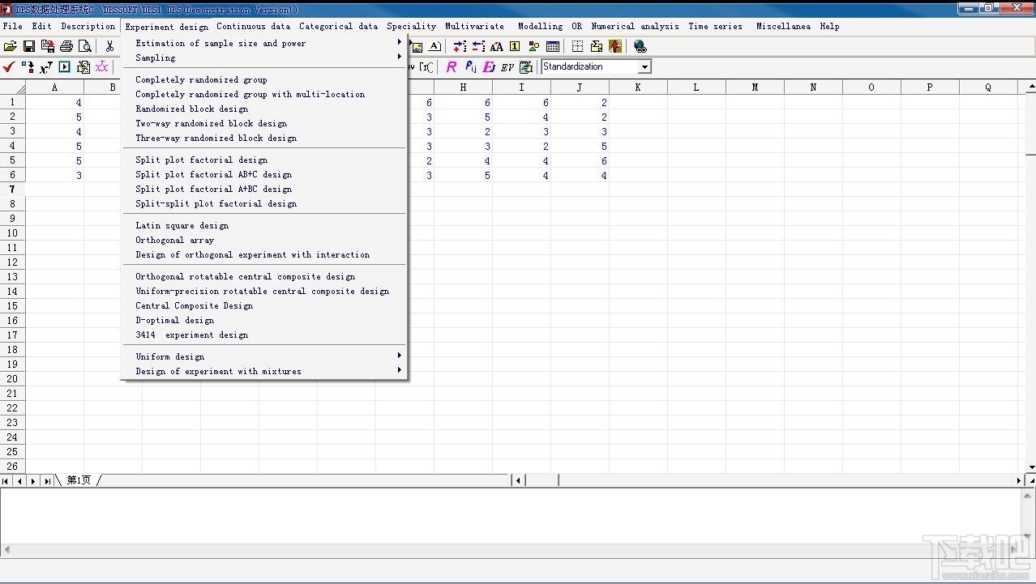Click the horizontal scrollbar thumb
1036x584 pixels.
(542, 480)
